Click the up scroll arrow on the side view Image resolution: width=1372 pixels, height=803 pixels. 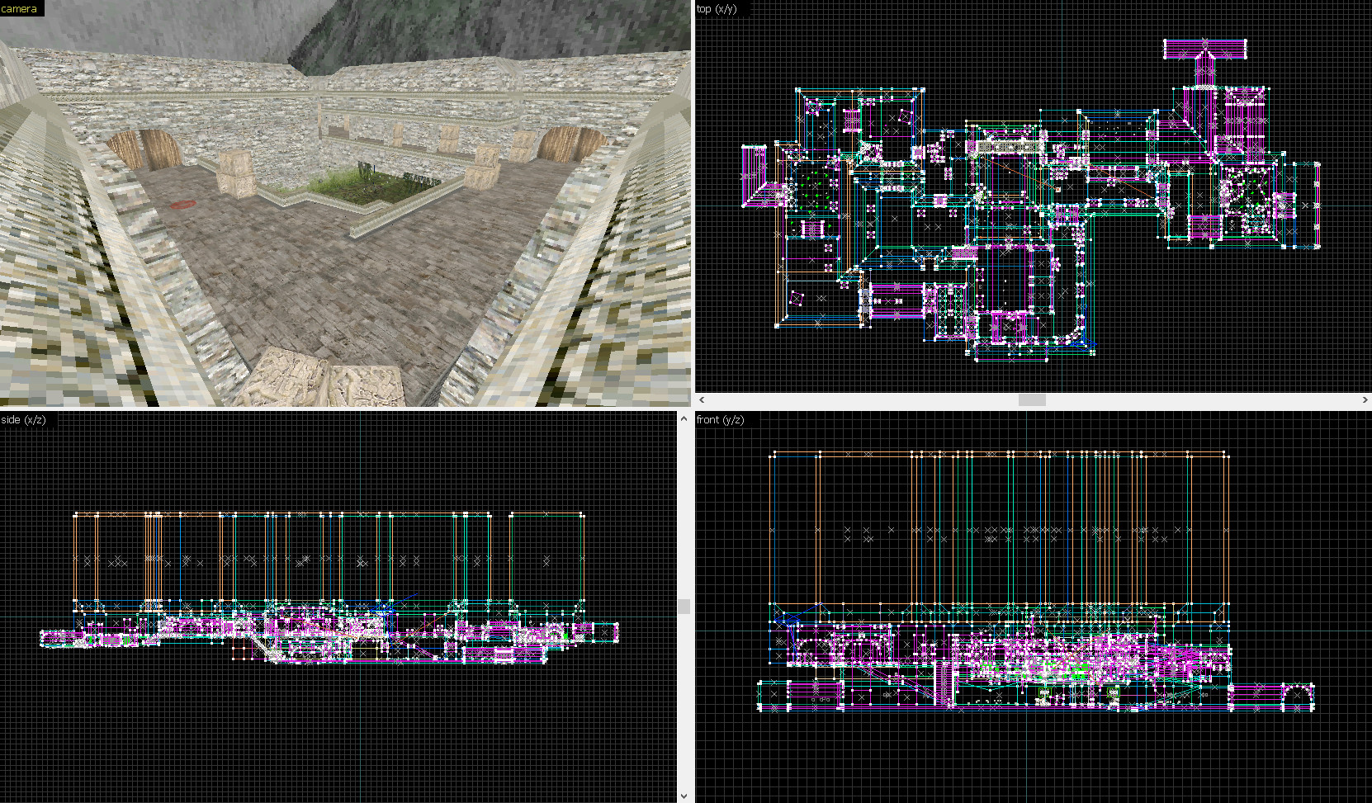point(683,419)
